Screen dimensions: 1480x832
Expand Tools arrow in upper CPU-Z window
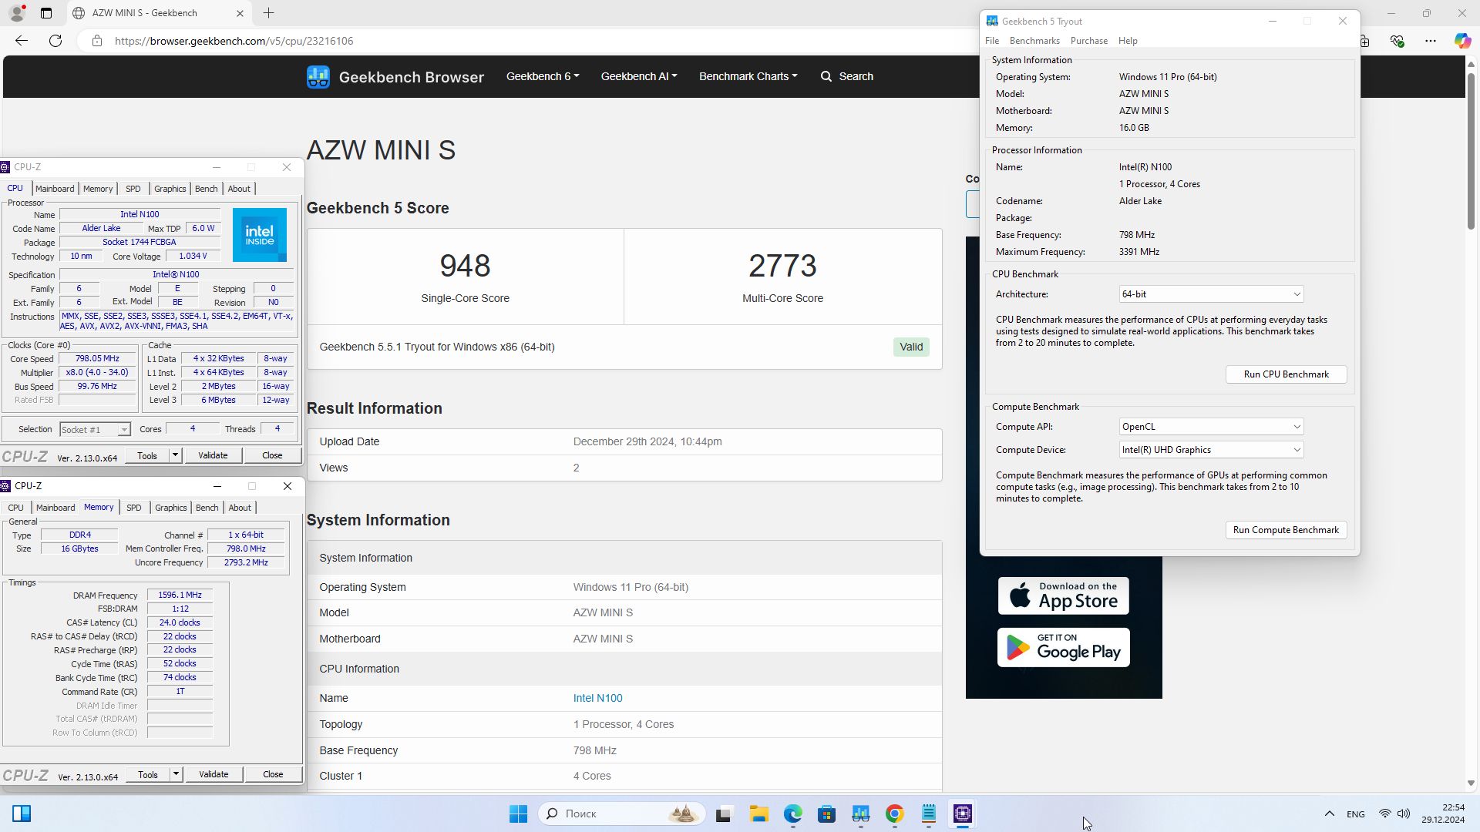pos(175,455)
